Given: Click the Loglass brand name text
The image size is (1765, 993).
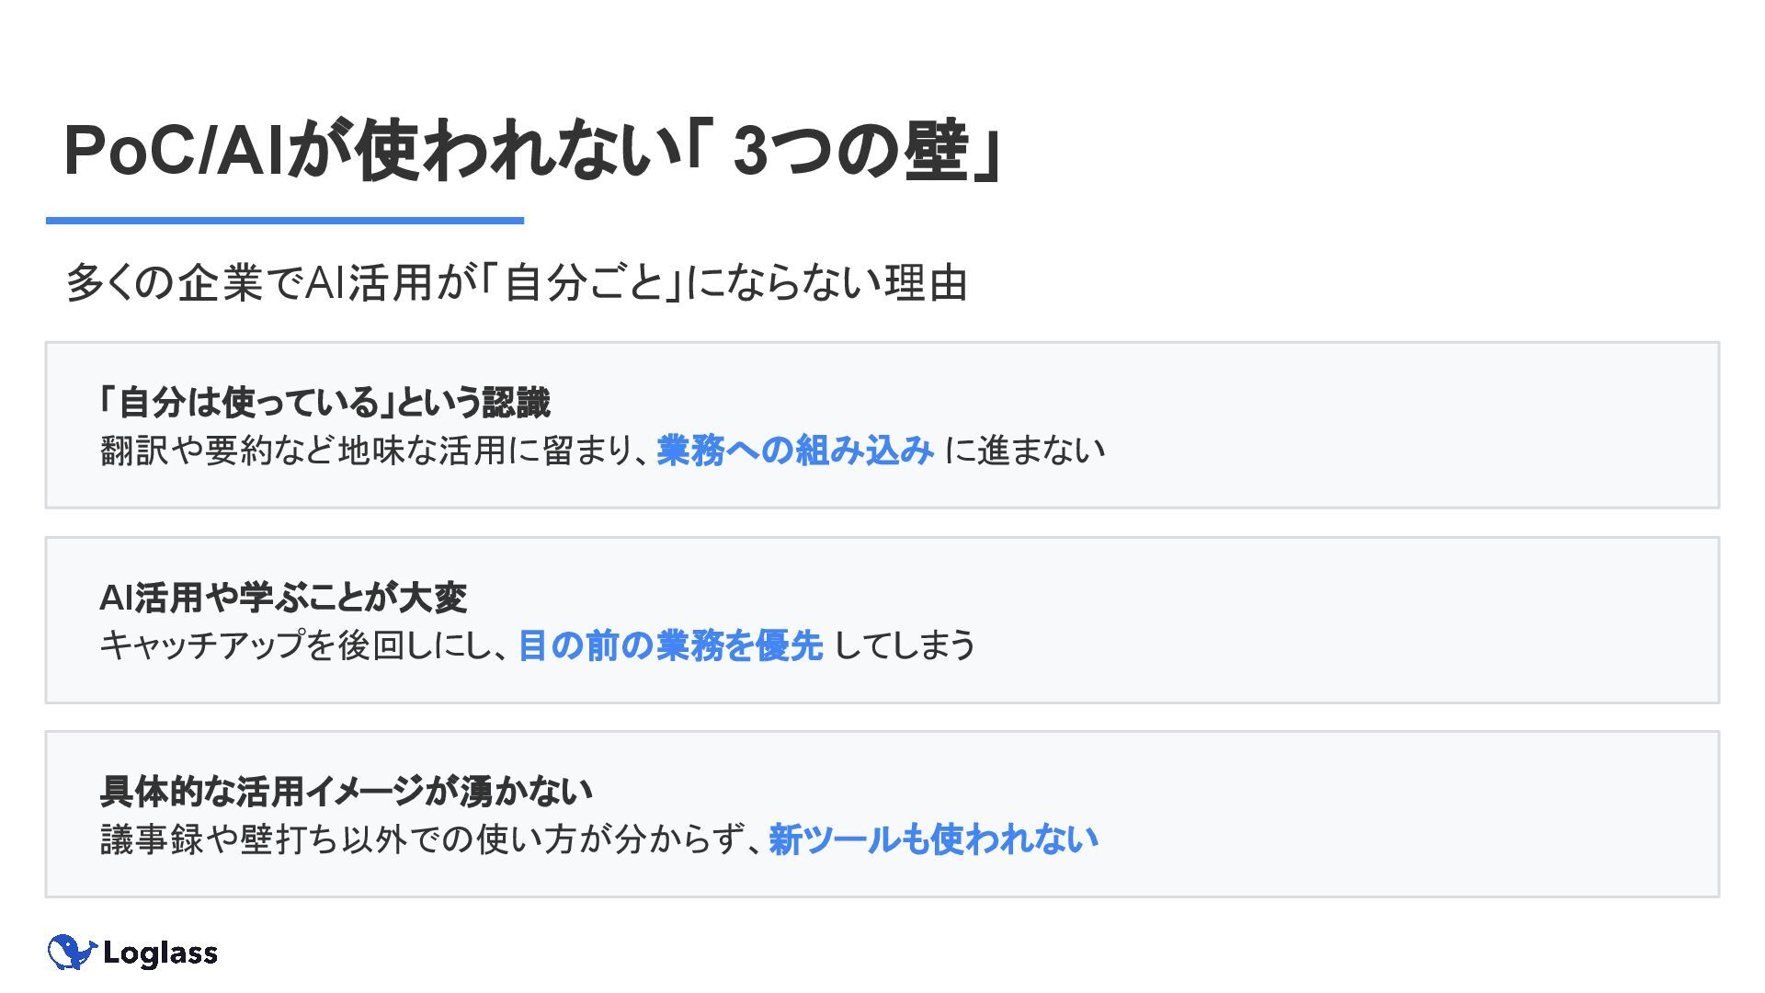Looking at the screenshot, I should [160, 953].
